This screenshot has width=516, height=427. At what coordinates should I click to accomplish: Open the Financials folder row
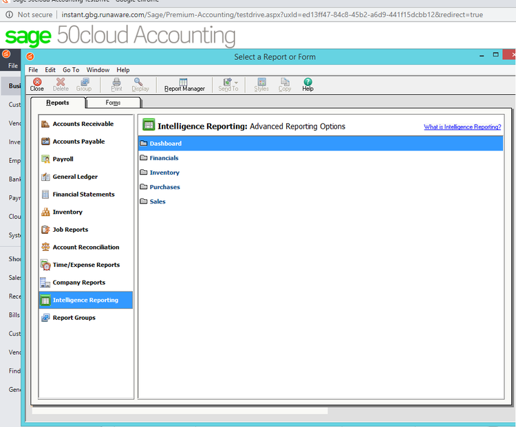pyautogui.click(x=321, y=158)
